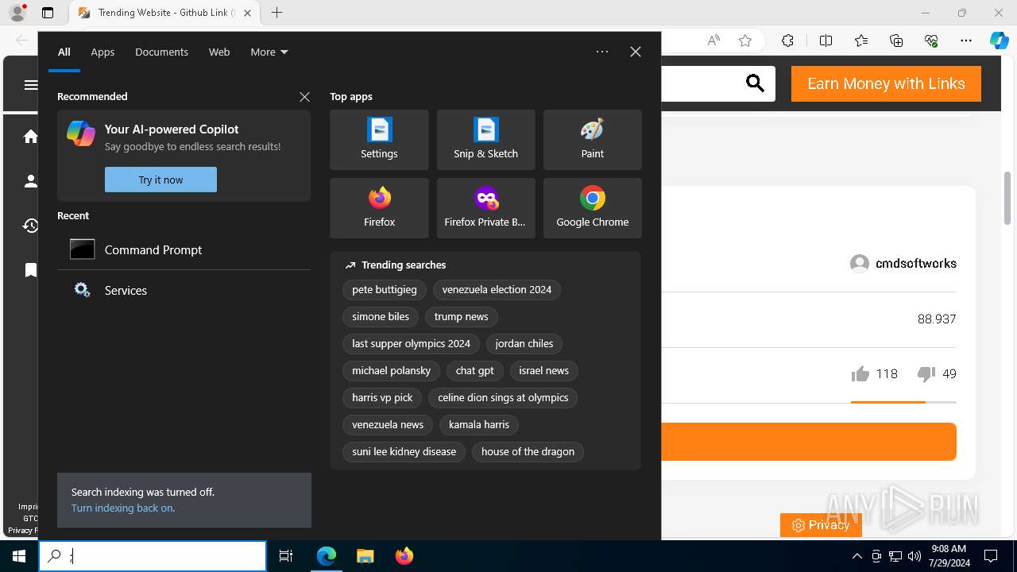Close the search panel
1017x572 pixels.
[636, 52]
